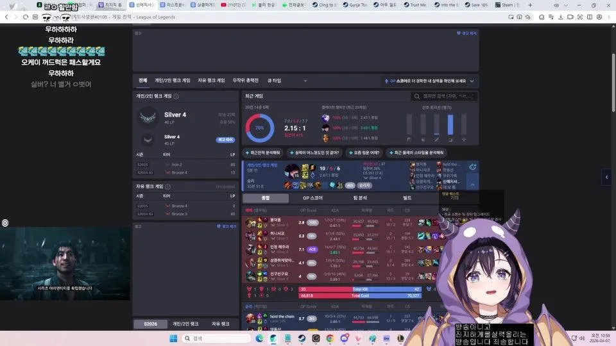
Task: Click the Total Gold comparison bar
Action: pos(359,296)
